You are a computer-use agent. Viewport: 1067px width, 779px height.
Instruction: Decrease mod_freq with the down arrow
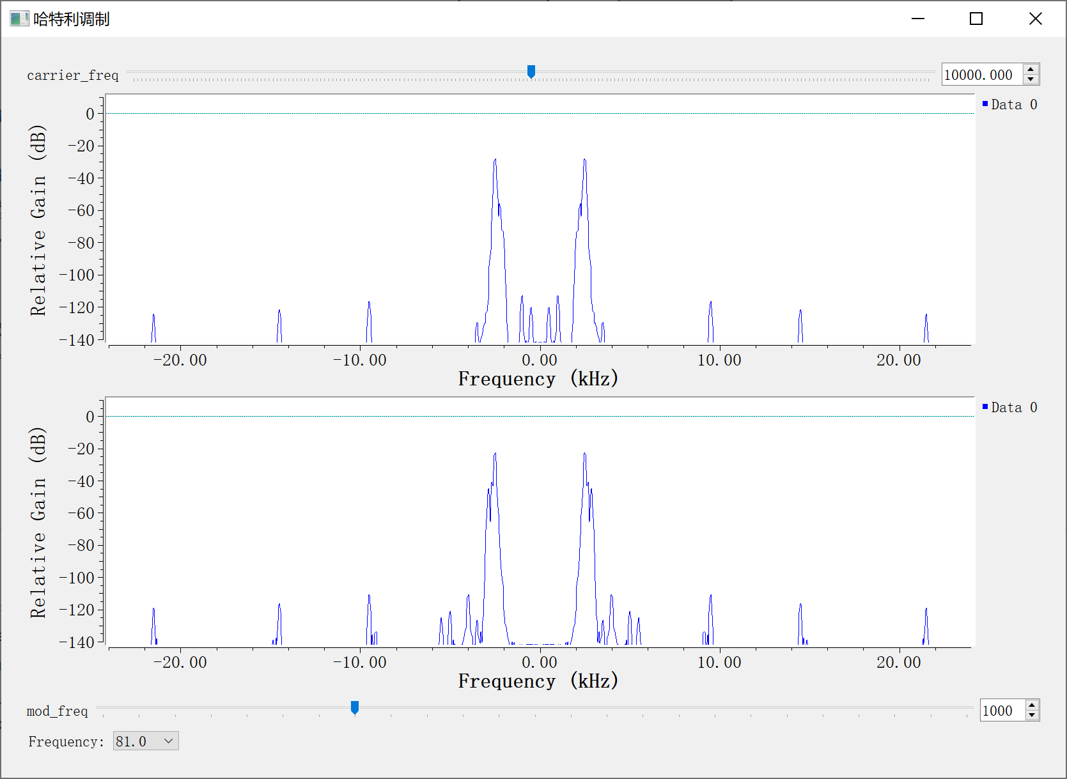pyautogui.click(x=1032, y=715)
